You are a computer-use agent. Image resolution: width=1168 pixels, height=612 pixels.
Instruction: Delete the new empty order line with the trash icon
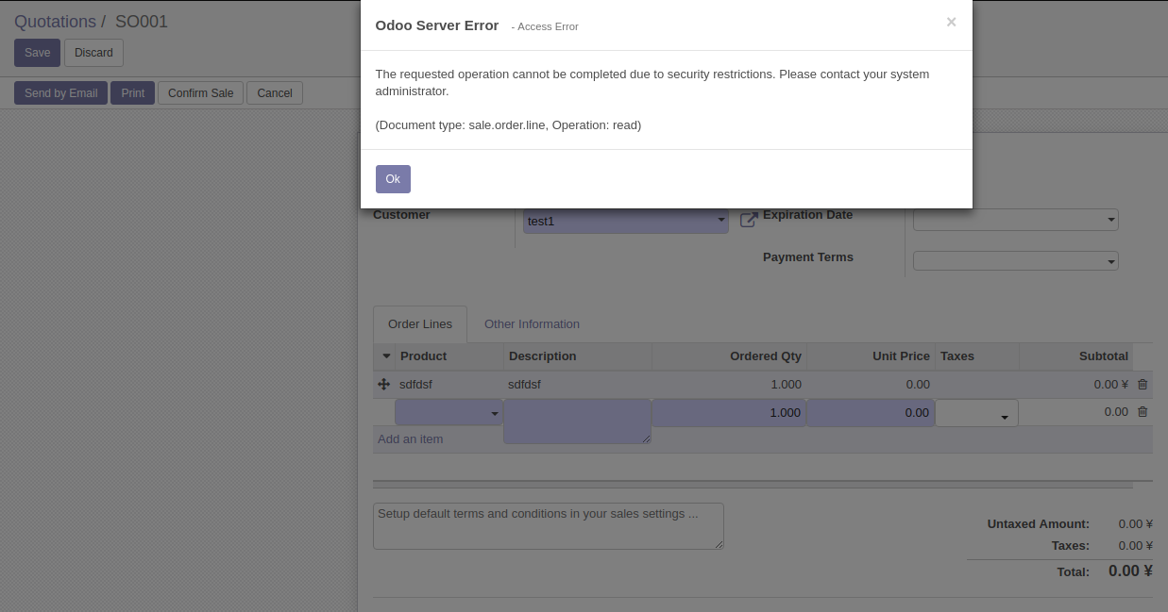coord(1143,412)
